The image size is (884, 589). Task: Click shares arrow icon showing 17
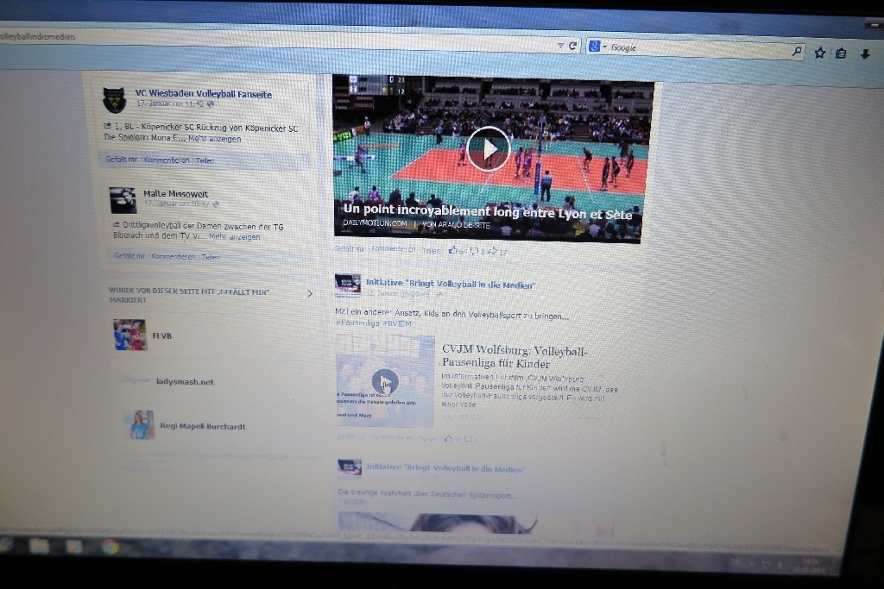click(492, 251)
